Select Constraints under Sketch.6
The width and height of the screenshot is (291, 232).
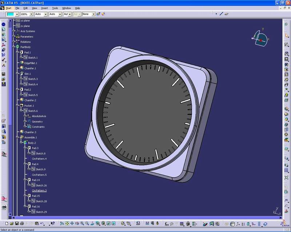[x=38, y=127]
